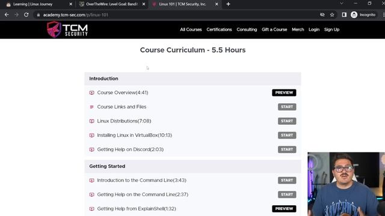Open the Chrome three-dot menu
This screenshot has height=216, width=385.
click(383, 15)
